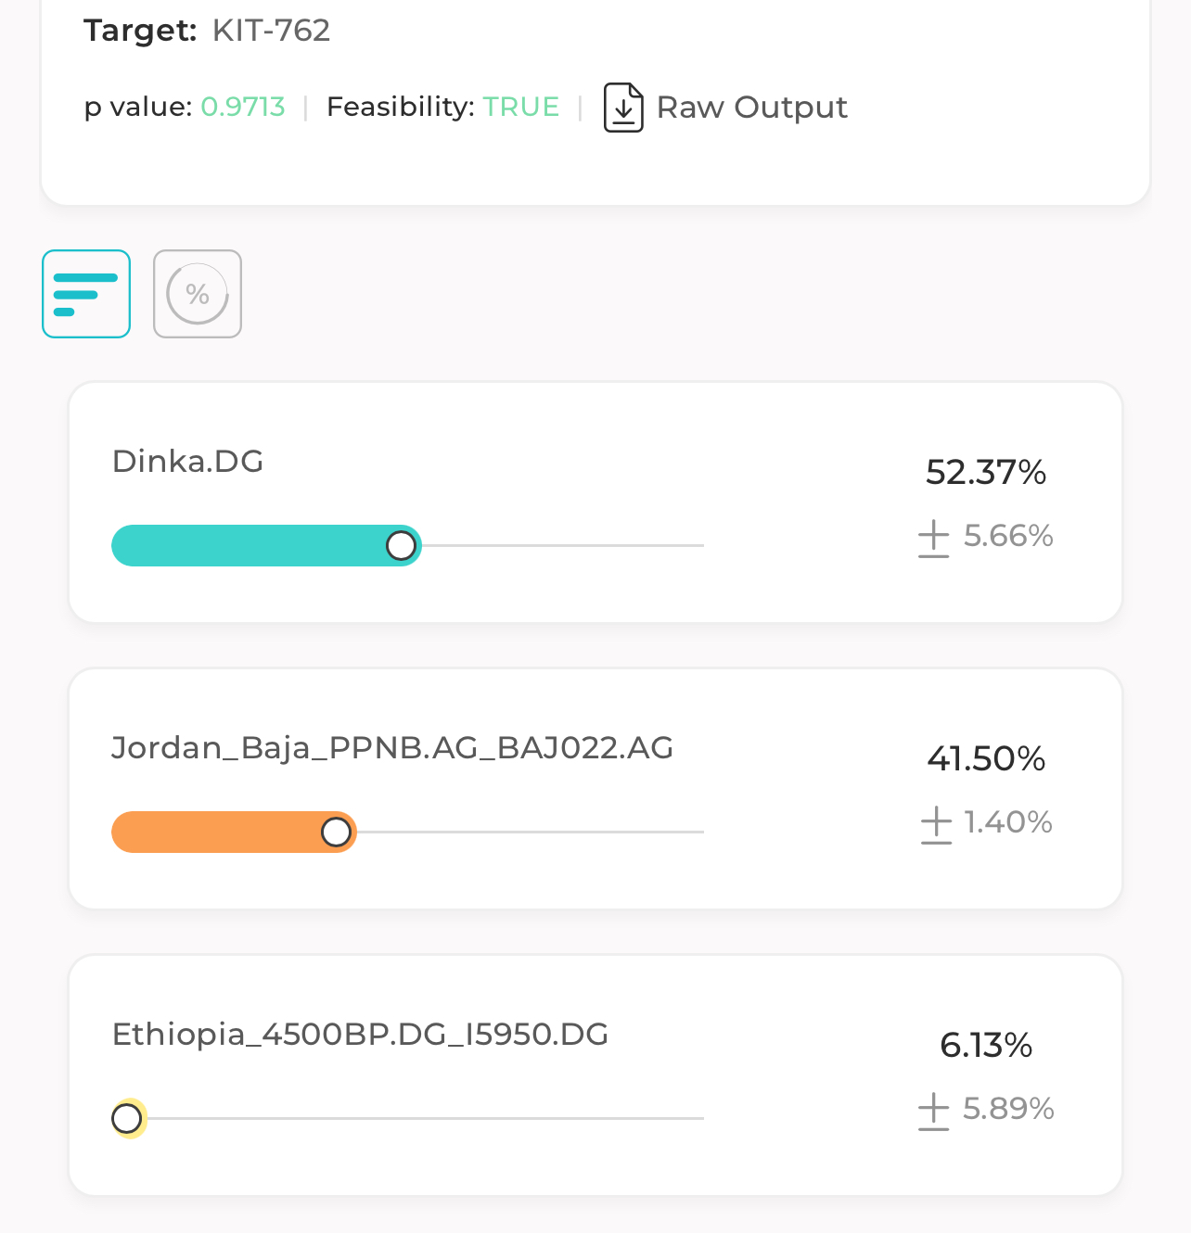Select the Ethiopia_4500BP.DG_I5950.DG label
This screenshot has height=1233, width=1191.
click(360, 1034)
